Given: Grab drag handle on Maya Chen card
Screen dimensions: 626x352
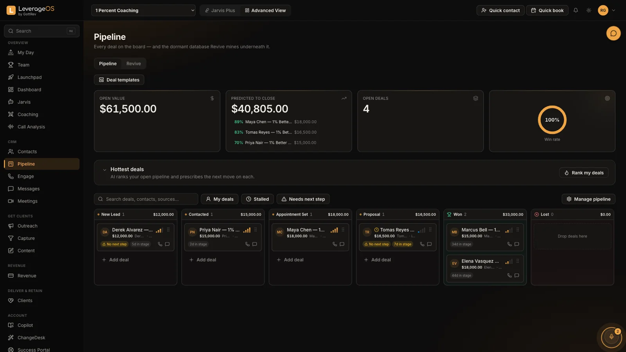Looking at the screenshot, I should pos(343,230).
